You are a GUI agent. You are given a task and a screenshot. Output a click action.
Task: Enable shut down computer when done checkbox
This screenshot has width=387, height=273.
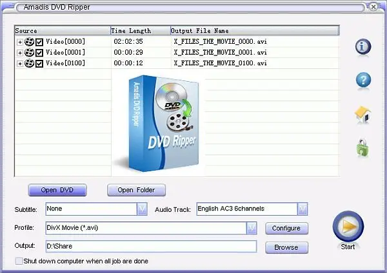pos(19,261)
